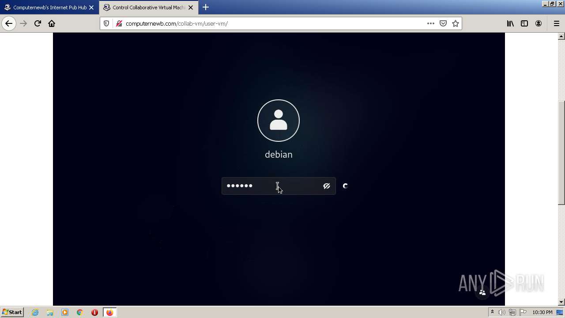Click the 10:30 PM system clock
The width and height of the screenshot is (565, 318).
coord(542,312)
